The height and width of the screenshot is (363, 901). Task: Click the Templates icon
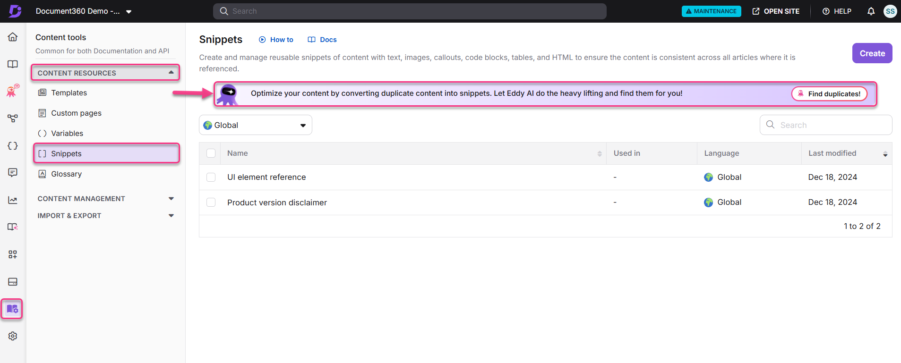click(42, 93)
